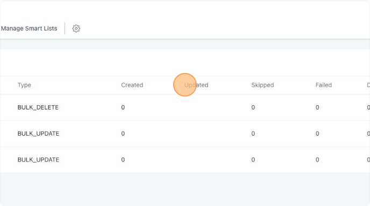Click Failed count in last BULK_UPDATE row

point(317,160)
